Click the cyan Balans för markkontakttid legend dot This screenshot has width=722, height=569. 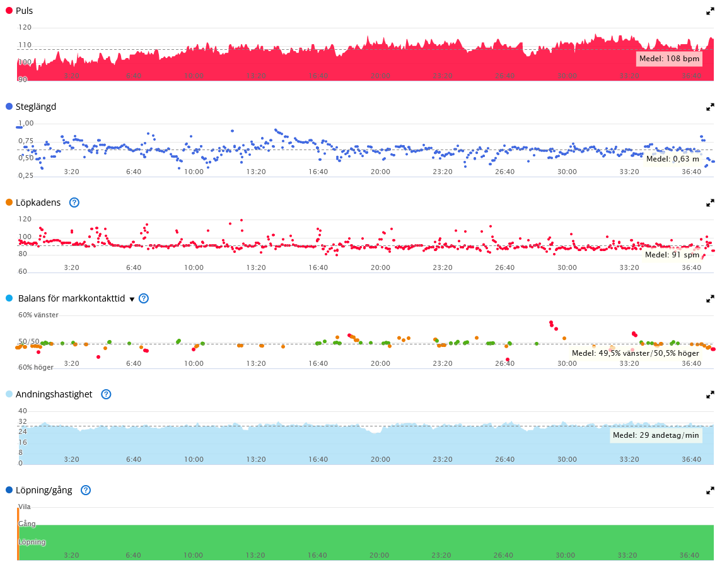[x=9, y=298]
